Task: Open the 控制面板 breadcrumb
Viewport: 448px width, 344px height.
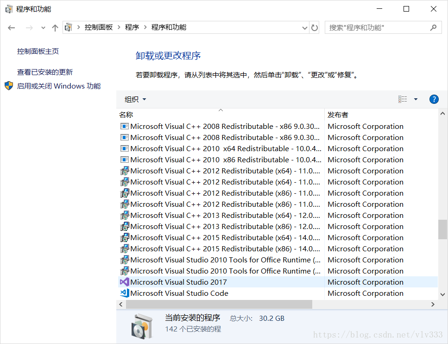Action: pos(99,27)
